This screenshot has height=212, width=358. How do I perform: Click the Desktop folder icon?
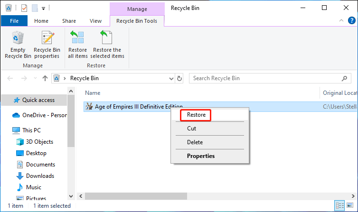[x=20, y=153]
